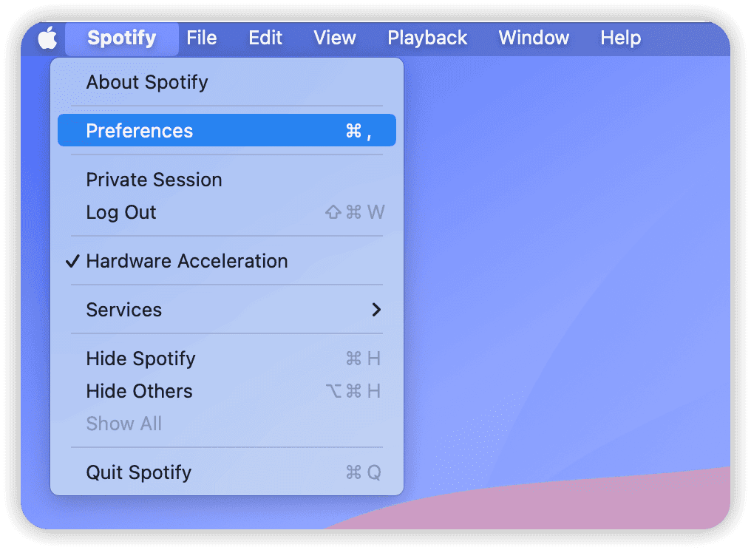Open the Spotify application menu
This screenshot has width=751, height=550.
(120, 38)
